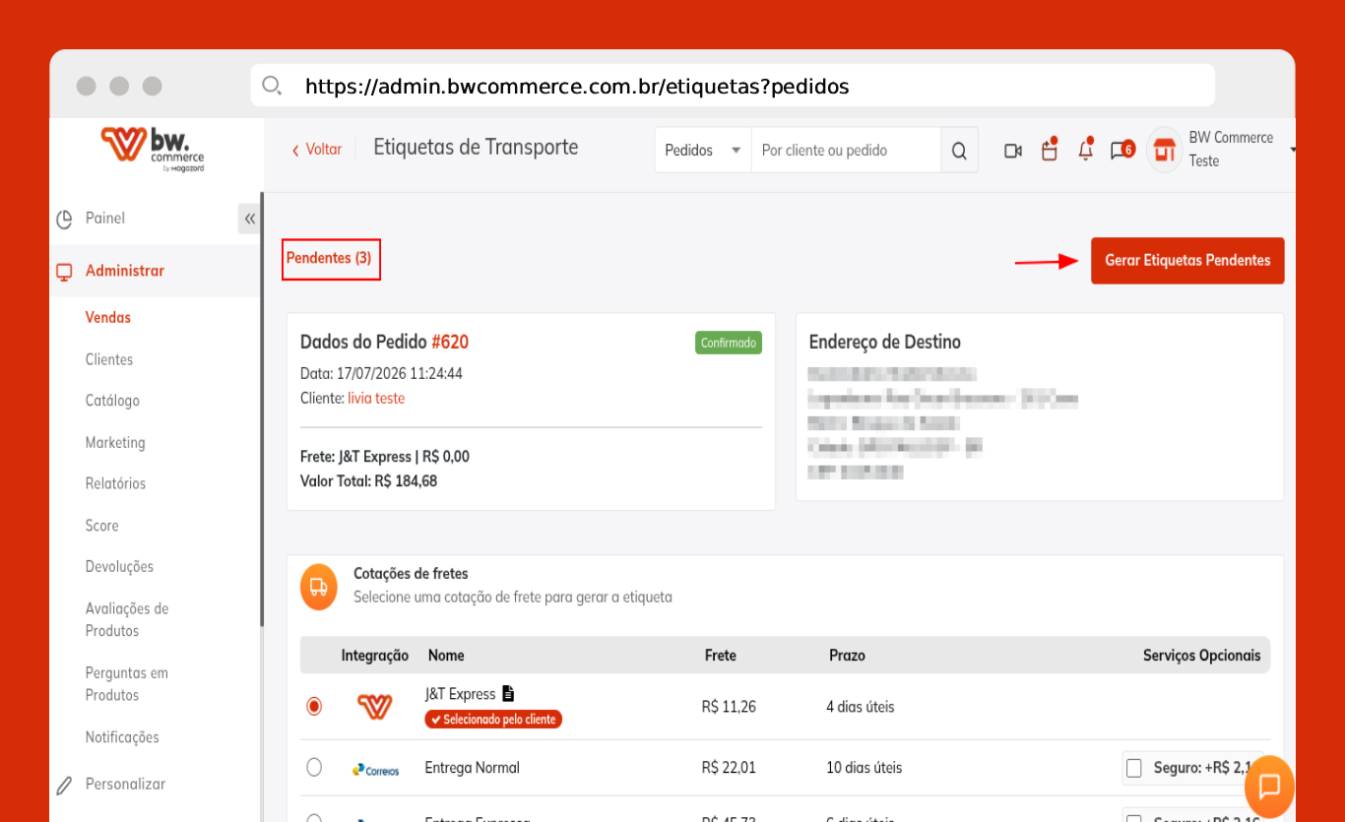Open Perguntas em Produtos in sidebar
Viewport: 1345px width, 822px height.
point(127,684)
